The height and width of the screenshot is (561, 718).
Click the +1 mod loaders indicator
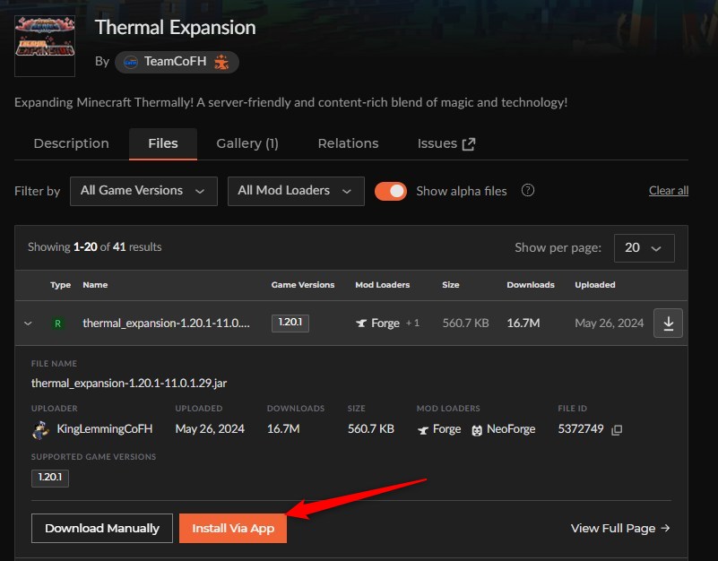pyautogui.click(x=412, y=324)
